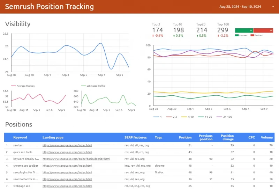
Task: Click the green Improved bar segment
Action: click(244, 30)
